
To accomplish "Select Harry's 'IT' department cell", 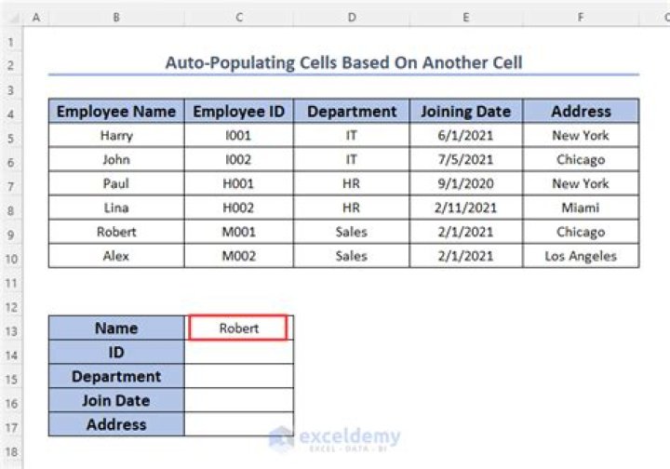I will (351, 136).
